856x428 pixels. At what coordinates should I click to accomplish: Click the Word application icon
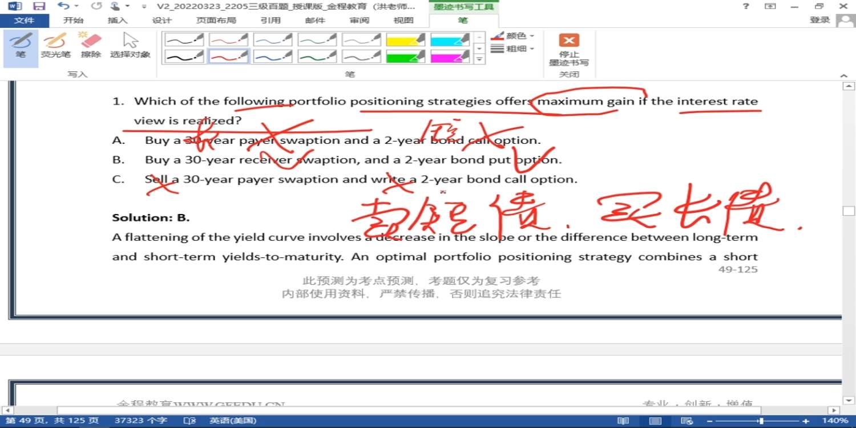pyautogui.click(x=15, y=6)
